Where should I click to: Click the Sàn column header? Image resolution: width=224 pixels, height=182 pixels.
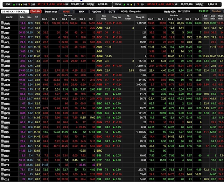29,17
